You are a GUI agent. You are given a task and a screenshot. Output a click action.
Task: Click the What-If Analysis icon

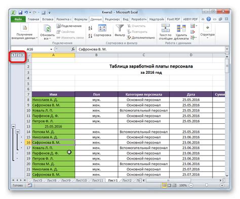[192, 37]
